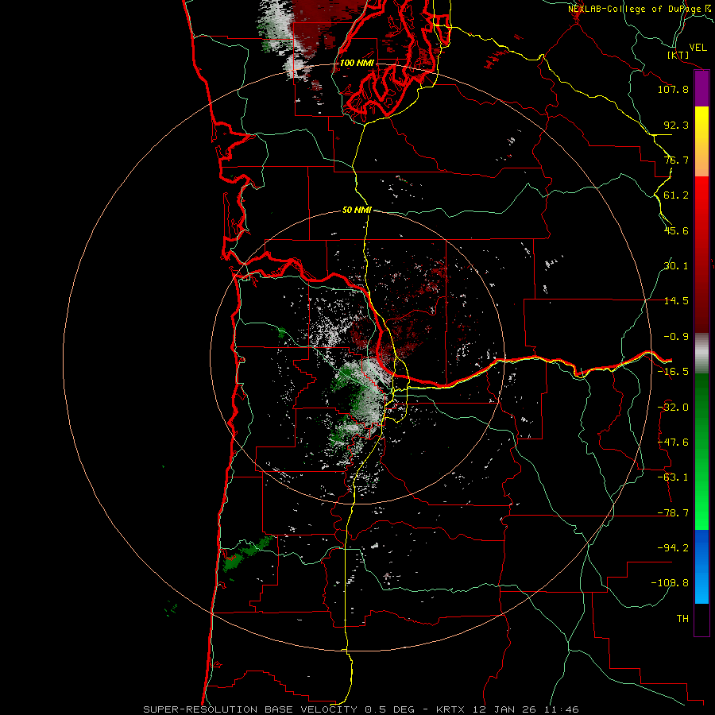Pick the blue segment of the velocity color bar
Viewport: 715px width, 715px height.
[701, 566]
